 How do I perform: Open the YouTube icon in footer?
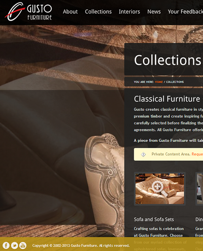tap(23, 246)
